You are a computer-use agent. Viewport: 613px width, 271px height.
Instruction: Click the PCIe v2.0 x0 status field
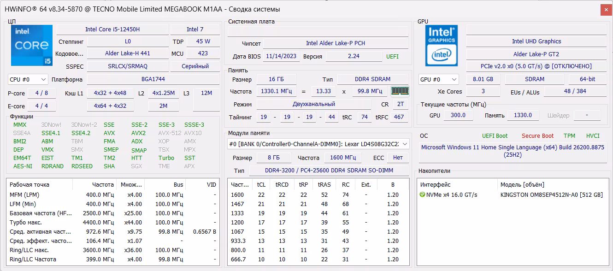tap(536, 66)
